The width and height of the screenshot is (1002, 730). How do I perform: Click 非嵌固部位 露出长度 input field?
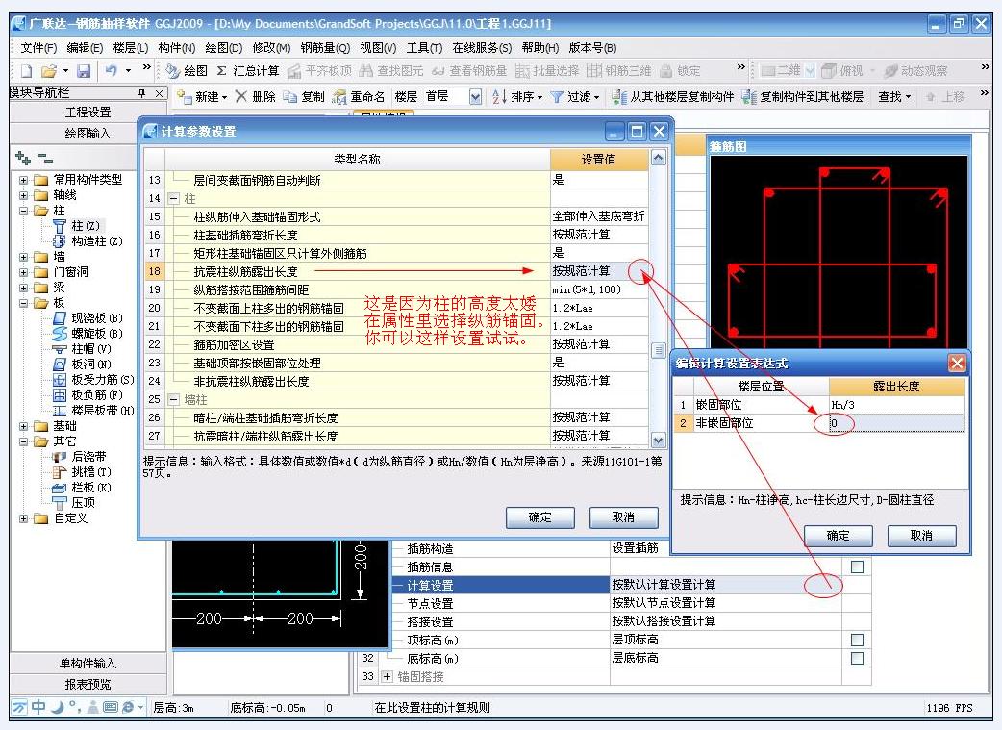(x=897, y=423)
